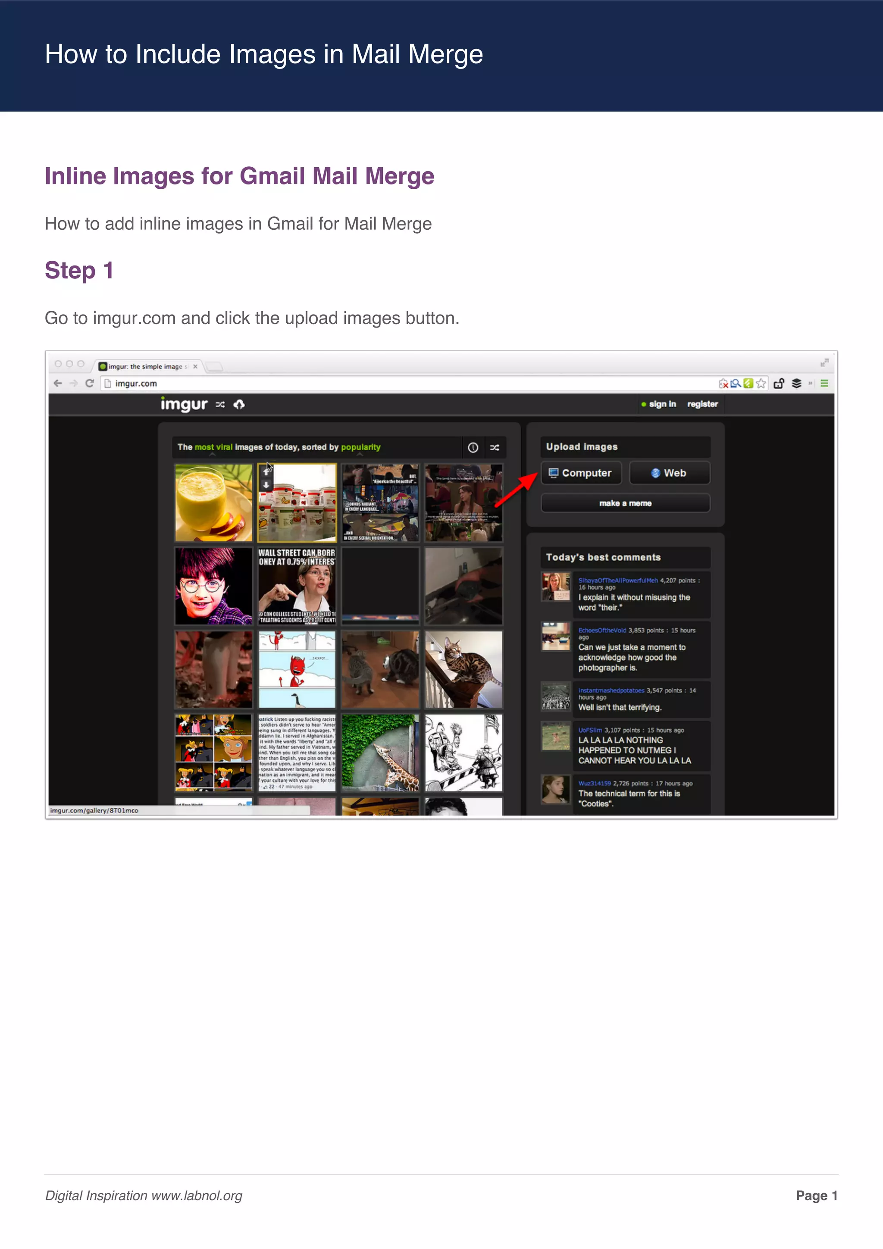Open the Batman cartoon panels thumbnail
Image resolution: width=883 pixels, height=1249 pixels.
[x=213, y=753]
